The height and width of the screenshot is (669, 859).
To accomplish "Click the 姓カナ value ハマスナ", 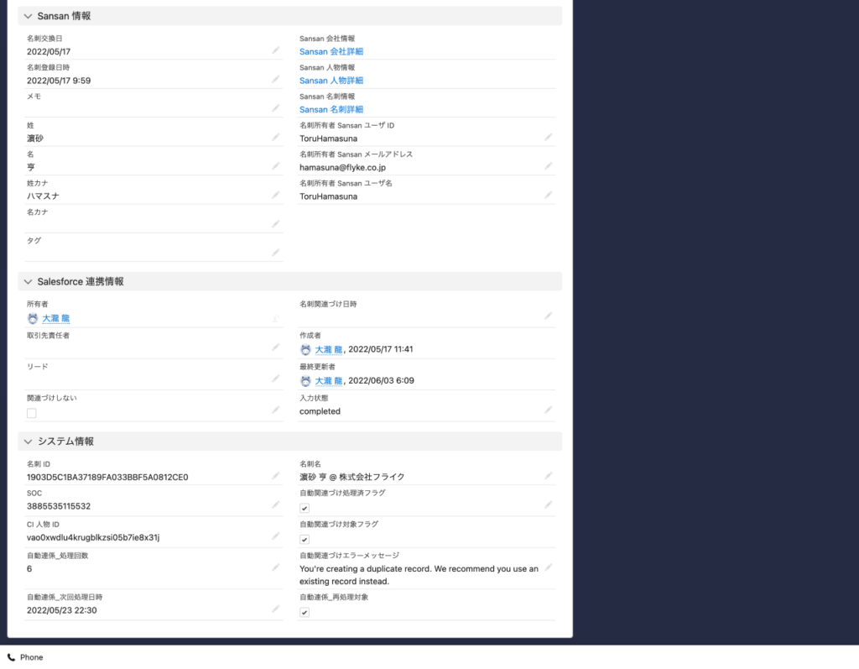I will [43, 196].
